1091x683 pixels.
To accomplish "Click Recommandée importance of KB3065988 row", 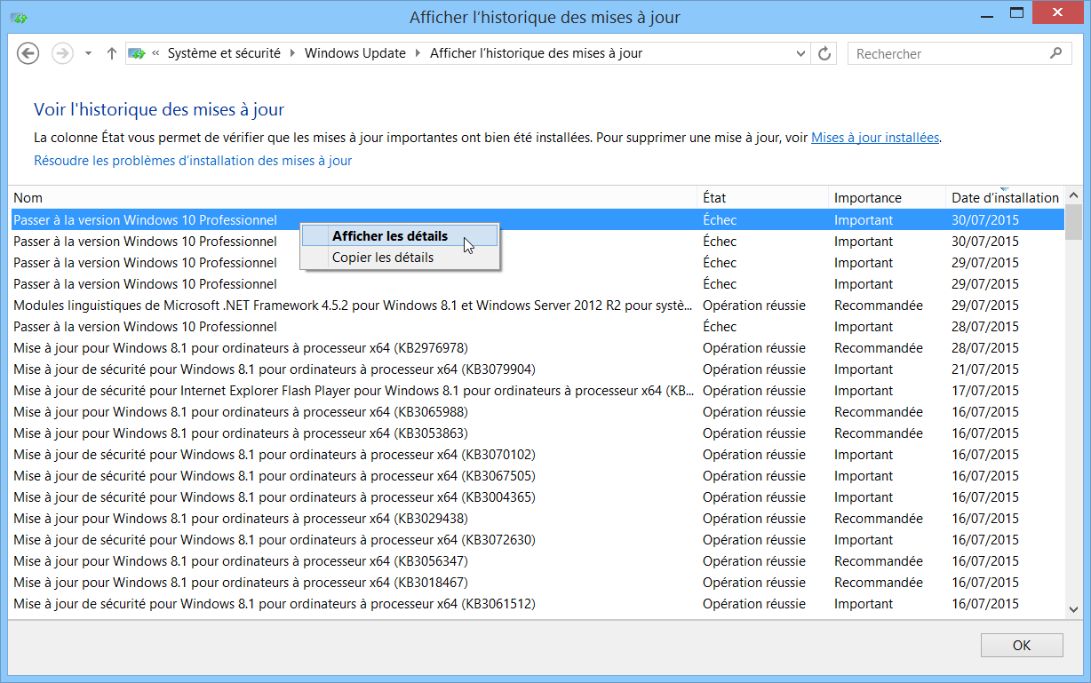I will pos(879,412).
